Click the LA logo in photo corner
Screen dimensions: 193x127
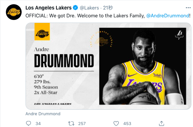(x=179, y=35)
